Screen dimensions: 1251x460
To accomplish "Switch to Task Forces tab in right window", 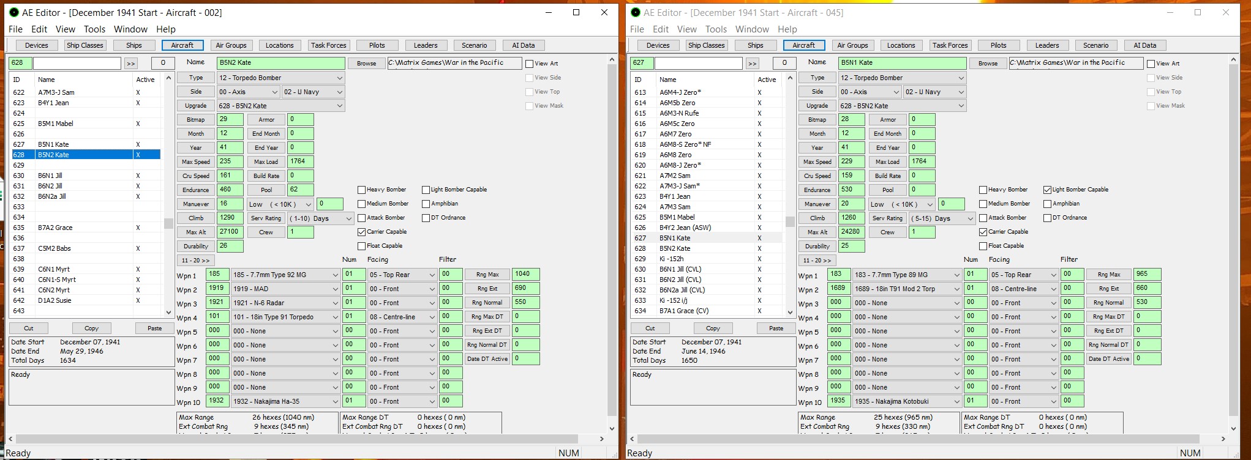I will [x=950, y=45].
